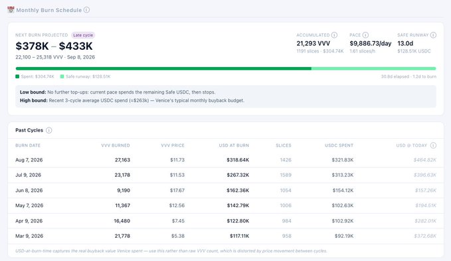The width and height of the screenshot is (451, 261).
Task: Click the $117.11K USD at burn value
Action: pyautogui.click(x=239, y=236)
